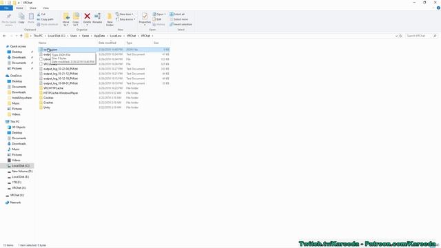This screenshot has width=441, height=248.
Task: Click Copy path in the ribbon
Action: (x=45, y=19)
